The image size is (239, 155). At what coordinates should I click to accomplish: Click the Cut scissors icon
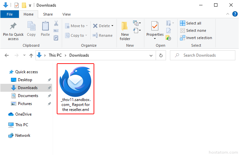[x=56, y=24]
